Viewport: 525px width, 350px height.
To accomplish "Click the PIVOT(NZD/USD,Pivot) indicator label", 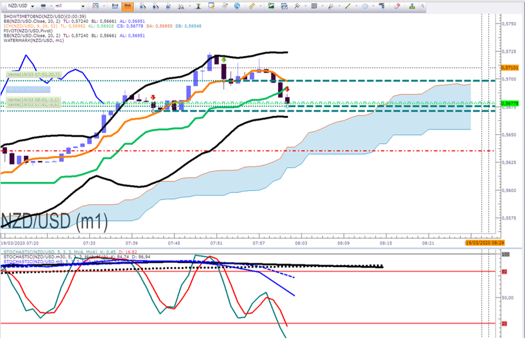I will [28, 31].
